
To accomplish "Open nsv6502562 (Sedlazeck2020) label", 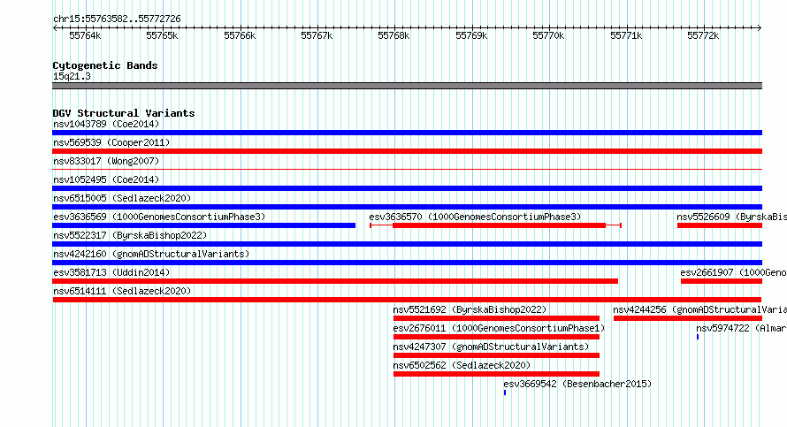I will click(x=462, y=365).
